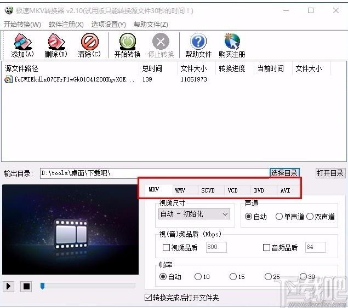Expand the 视频尺寸 dropdown

194,214
